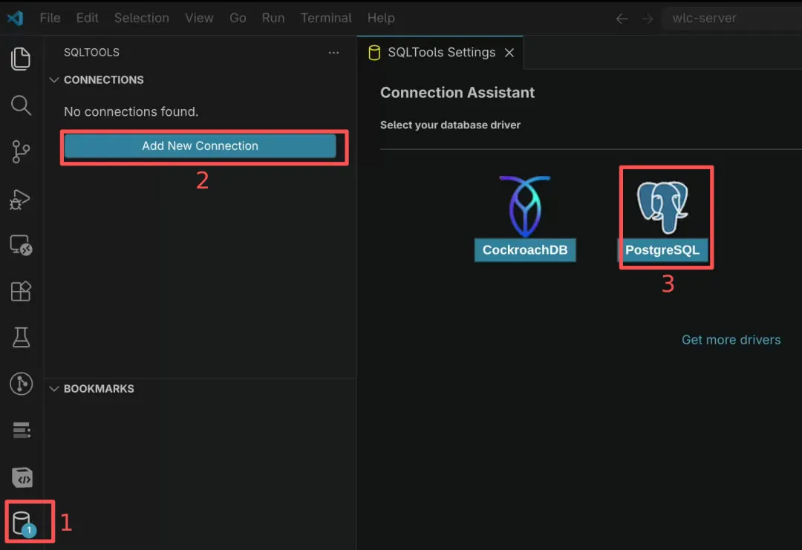802x550 pixels.
Task: Open the SQLTools database icon
Action: [24, 523]
